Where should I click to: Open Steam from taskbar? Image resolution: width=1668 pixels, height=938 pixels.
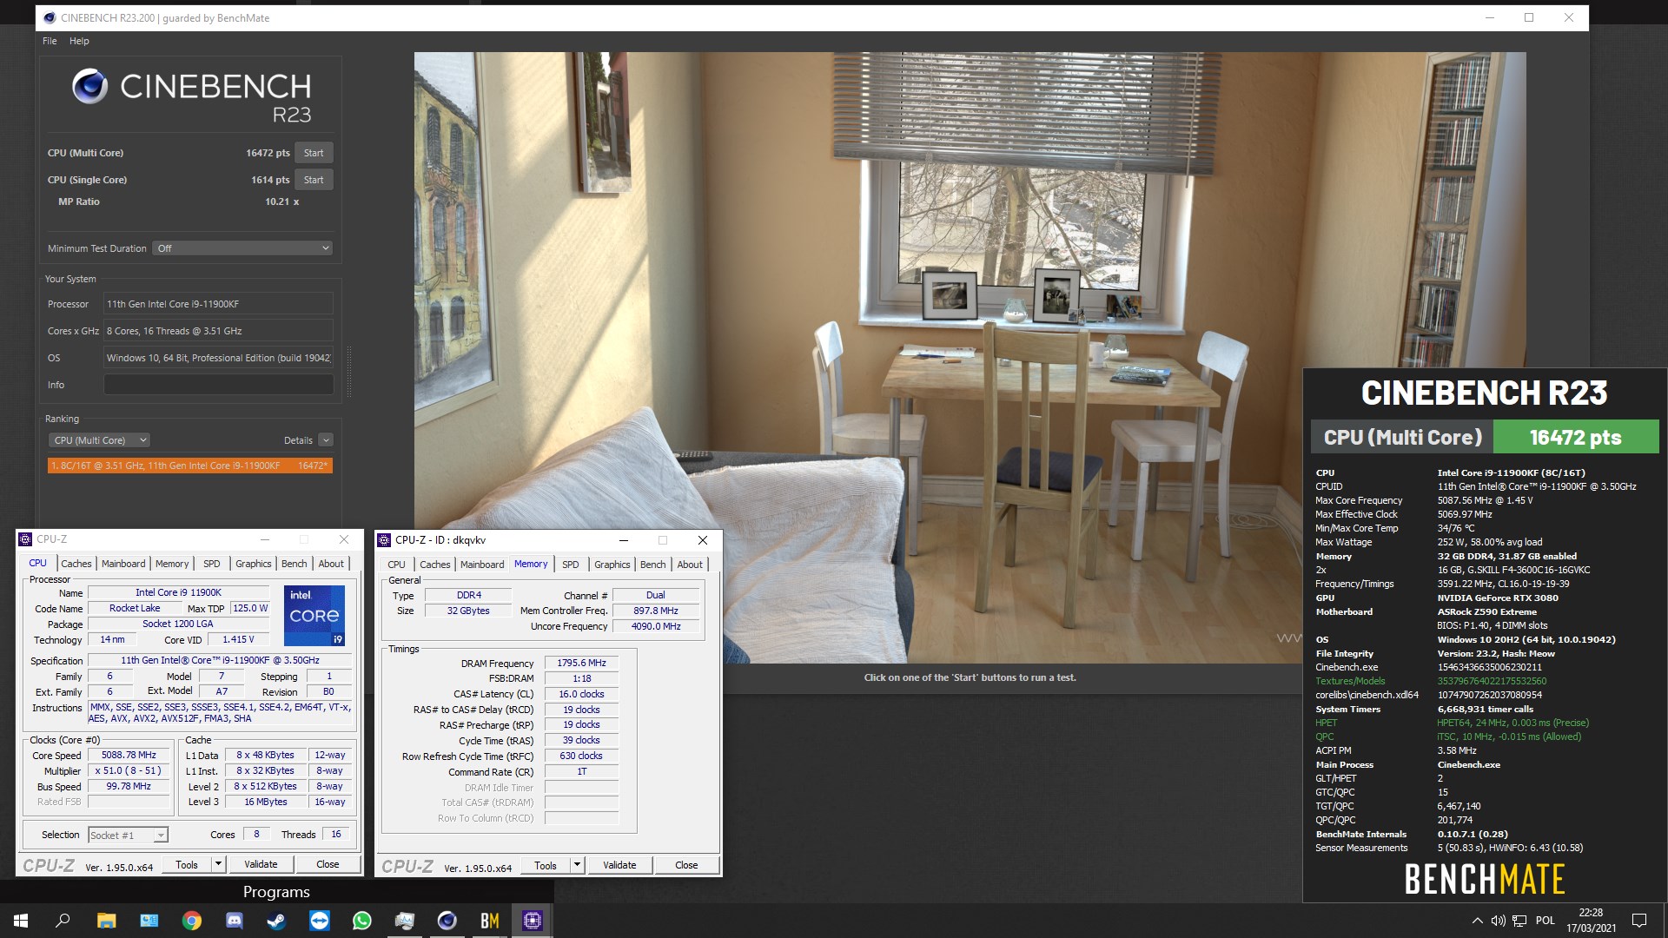[x=276, y=921]
